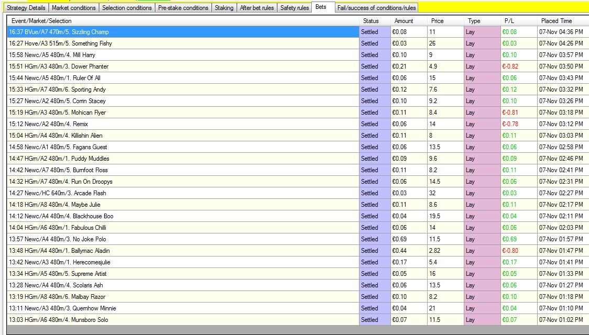
Task: Select the Maybe Julie bet row
Action: tap(298, 205)
